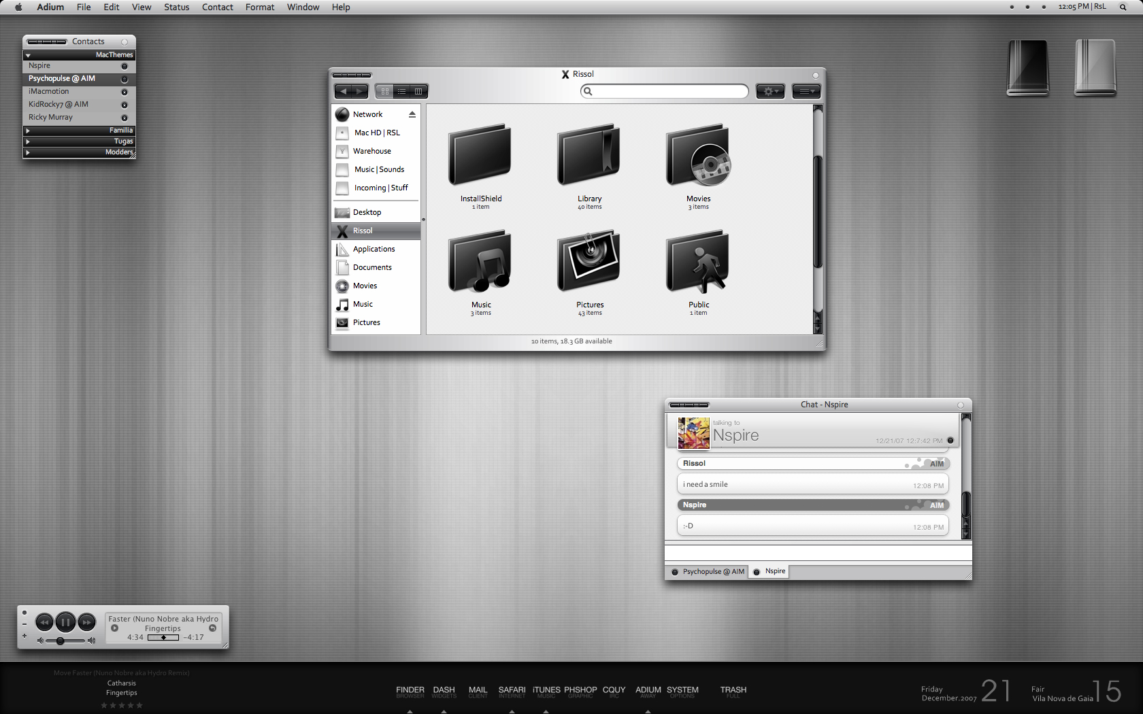Open Documents in Finder sidebar

point(376,267)
